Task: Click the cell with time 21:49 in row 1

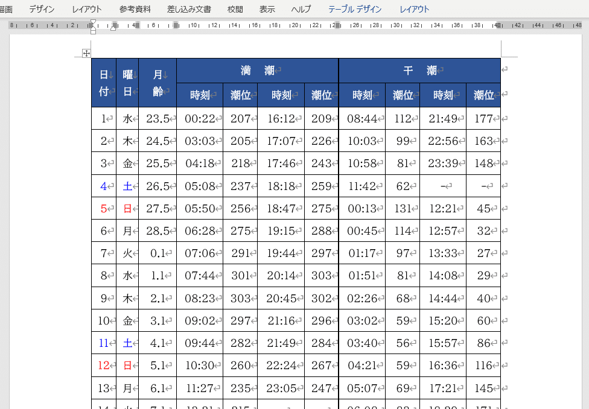Action: click(x=443, y=119)
